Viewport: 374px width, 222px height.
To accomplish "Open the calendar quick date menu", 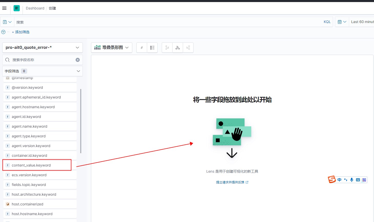I will pyautogui.click(x=342, y=22).
